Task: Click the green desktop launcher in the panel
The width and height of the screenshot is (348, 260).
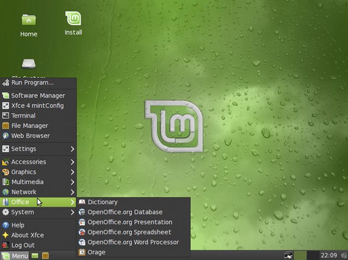Action: click(35, 256)
